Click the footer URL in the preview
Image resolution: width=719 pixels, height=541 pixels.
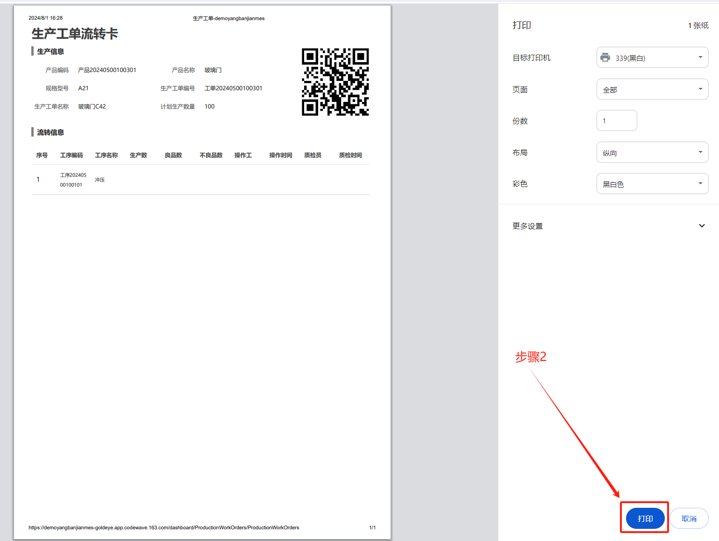(x=164, y=527)
